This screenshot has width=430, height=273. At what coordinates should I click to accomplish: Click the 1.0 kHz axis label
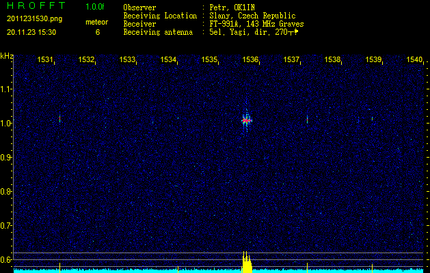pyautogui.click(x=5, y=124)
